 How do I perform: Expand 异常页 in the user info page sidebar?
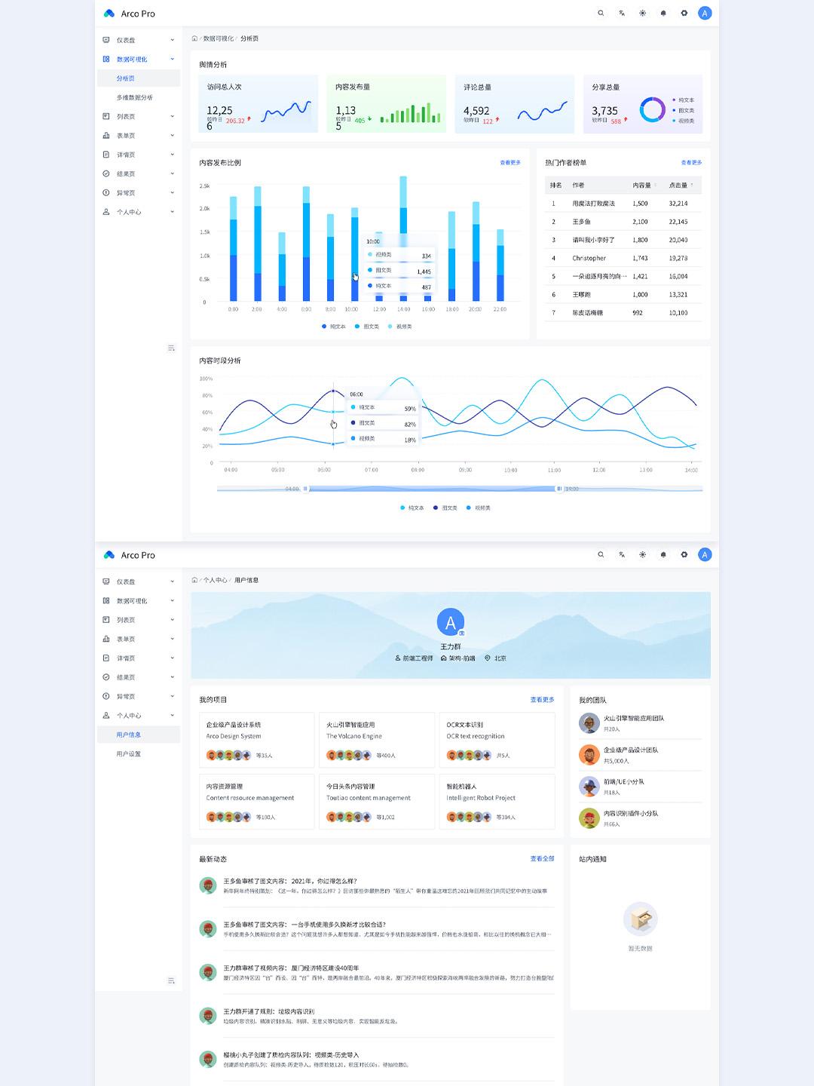tap(139, 697)
